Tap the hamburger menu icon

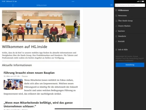(112, 5)
